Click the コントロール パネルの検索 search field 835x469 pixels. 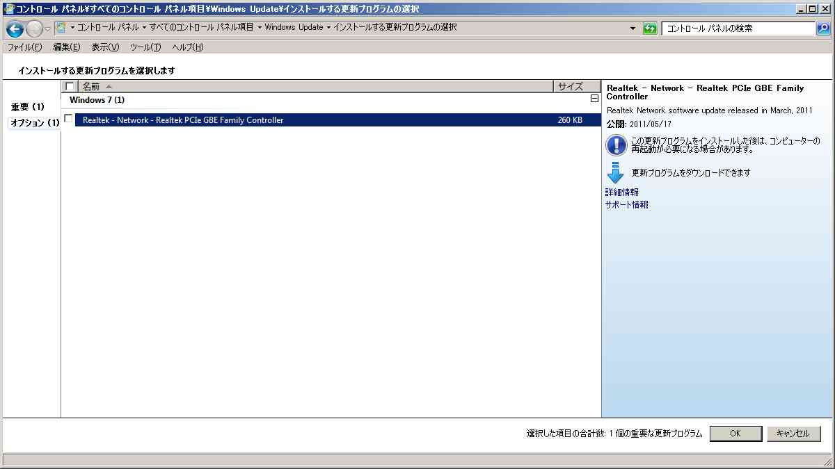(x=738, y=28)
